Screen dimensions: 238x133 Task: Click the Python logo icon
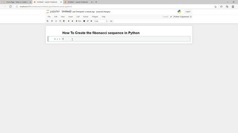[179, 11]
